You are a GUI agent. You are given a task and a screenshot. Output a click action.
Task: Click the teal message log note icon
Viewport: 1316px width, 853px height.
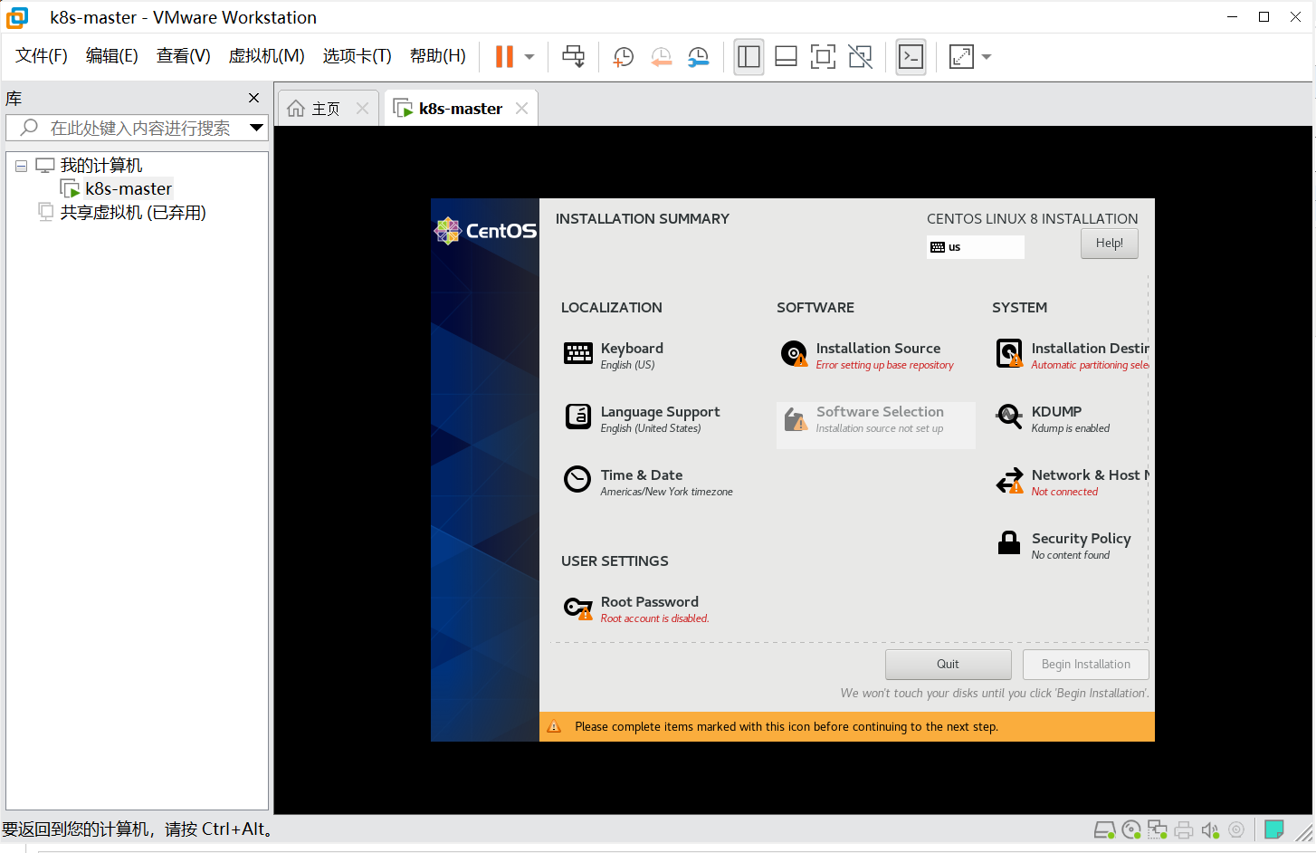1274,829
